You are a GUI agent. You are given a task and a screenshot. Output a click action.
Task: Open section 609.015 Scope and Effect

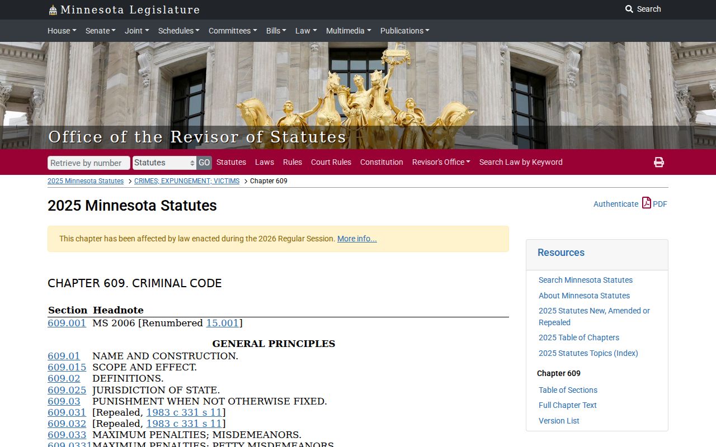[x=67, y=367]
